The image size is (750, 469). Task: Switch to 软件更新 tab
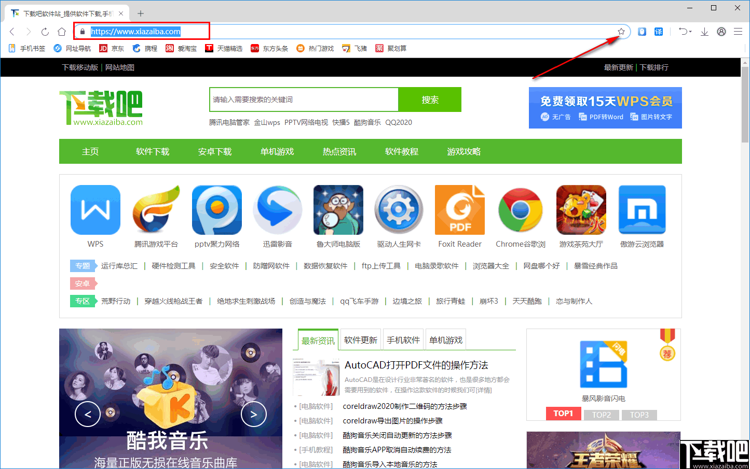coord(361,340)
